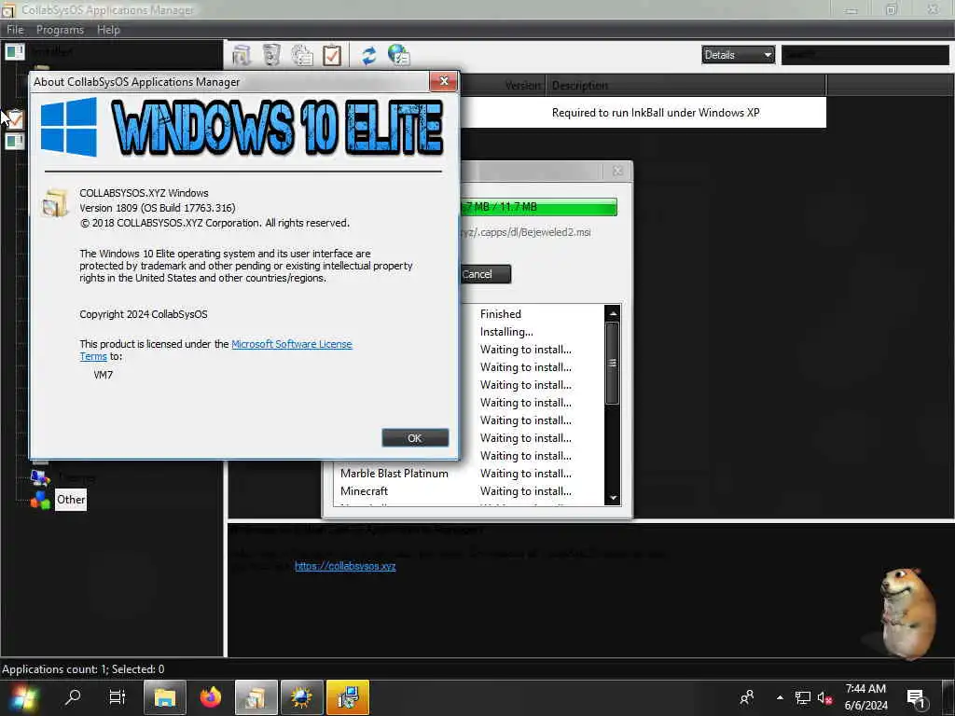Click the clipboard checkmark icon in sidebar

(x=15, y=118)
